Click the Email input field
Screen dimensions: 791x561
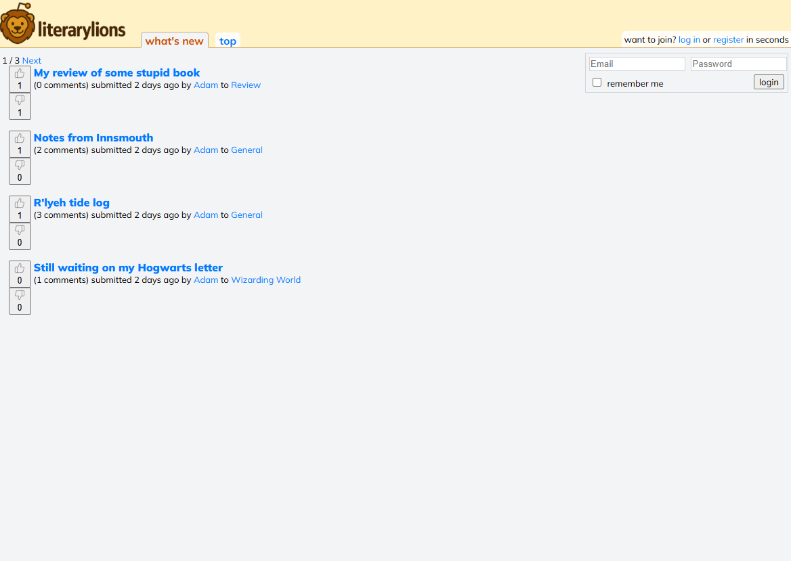point(636,64)
